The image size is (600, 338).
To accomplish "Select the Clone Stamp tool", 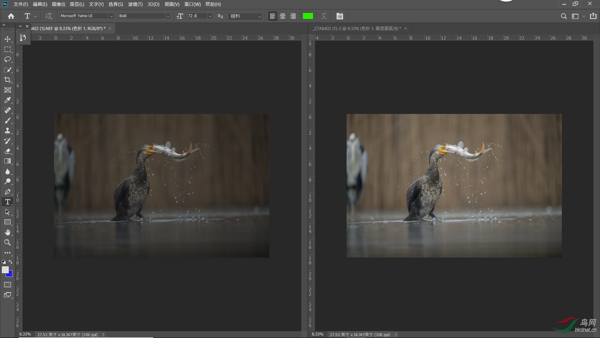I will tap(7, 131).
